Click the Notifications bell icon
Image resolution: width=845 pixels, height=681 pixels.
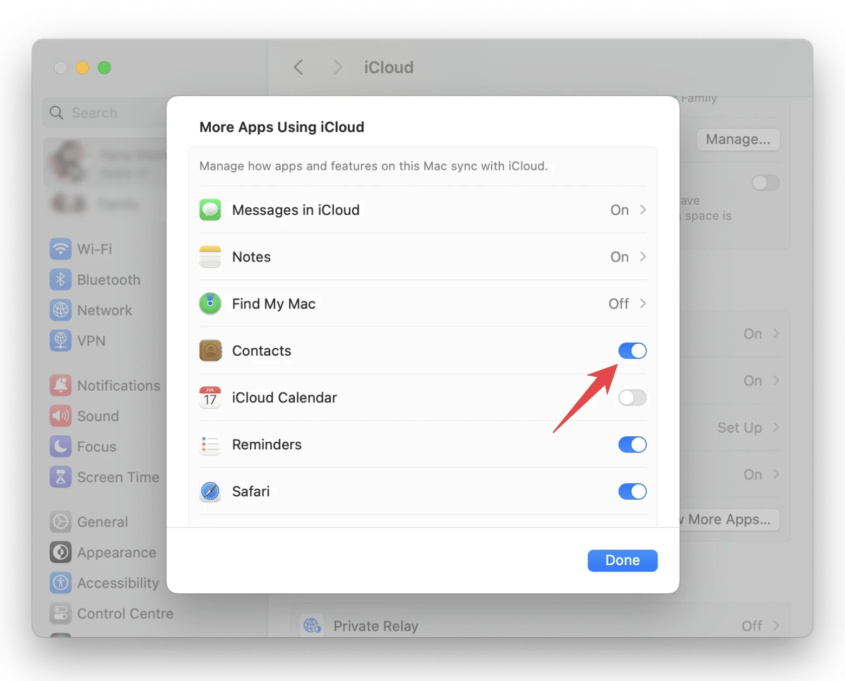(61, 385)
